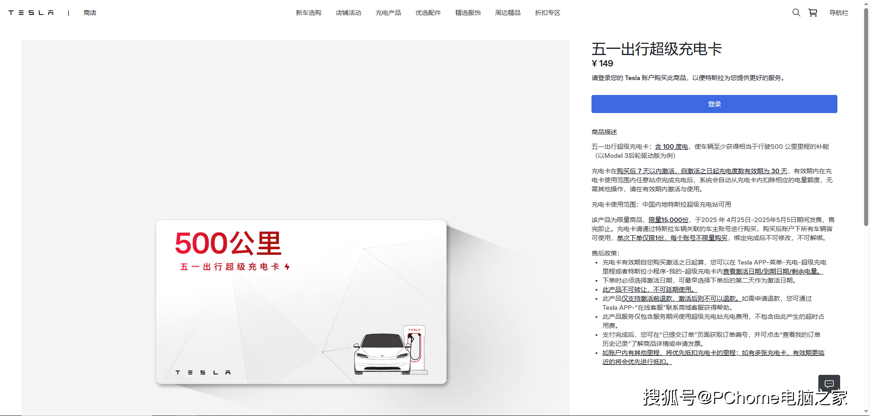Open the 充电产品 menu item
This screenshot has width=870, height=416.
click(x=388, y=13)
